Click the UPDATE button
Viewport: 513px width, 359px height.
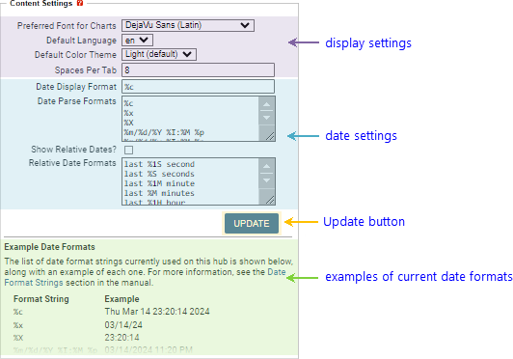pos(252,223)
